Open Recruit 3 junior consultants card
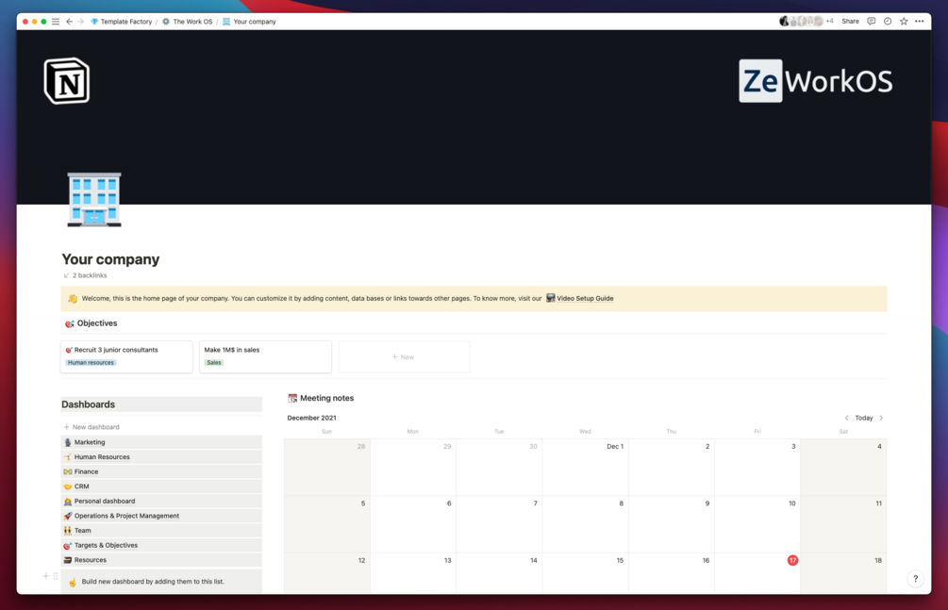Viewport: 948px width, 610px height. (x=126, y=356)
